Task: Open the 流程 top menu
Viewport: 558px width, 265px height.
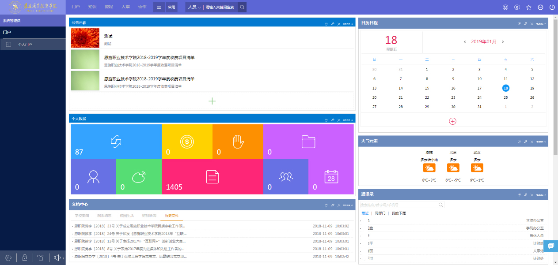Action: coord(109,7)
